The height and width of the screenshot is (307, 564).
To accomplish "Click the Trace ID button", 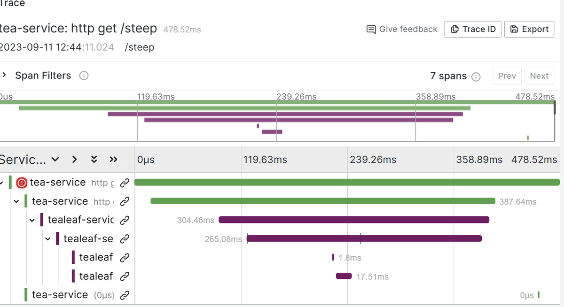I will (473, 29).
